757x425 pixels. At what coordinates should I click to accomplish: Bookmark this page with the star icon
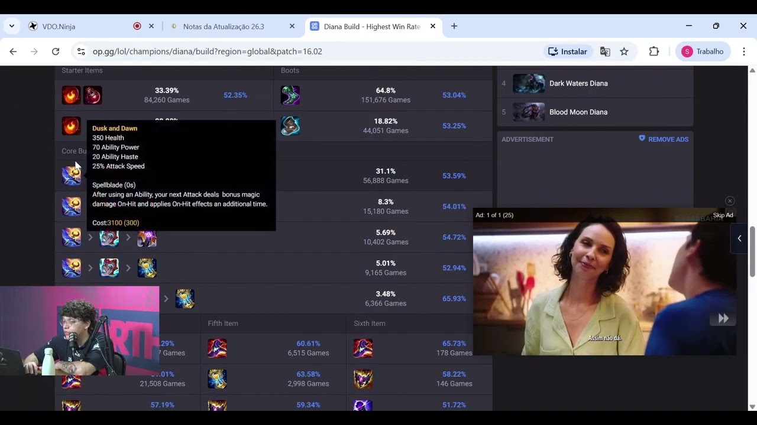coord(624,51)
